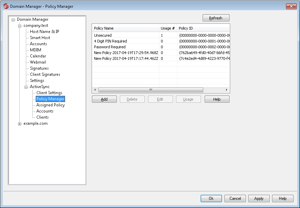Click the MDaemon icon in title bar
Viewport: 300px width, 208px height.
5,6
